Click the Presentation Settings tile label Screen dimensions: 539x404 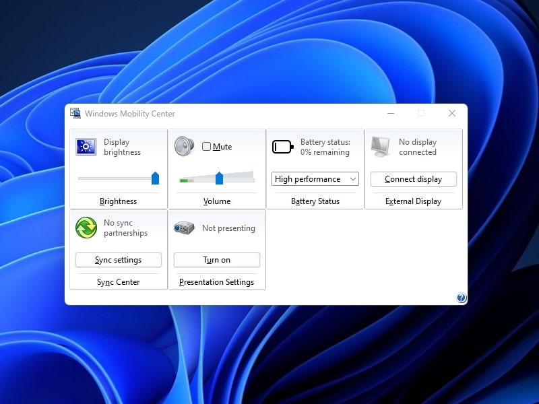216,282
